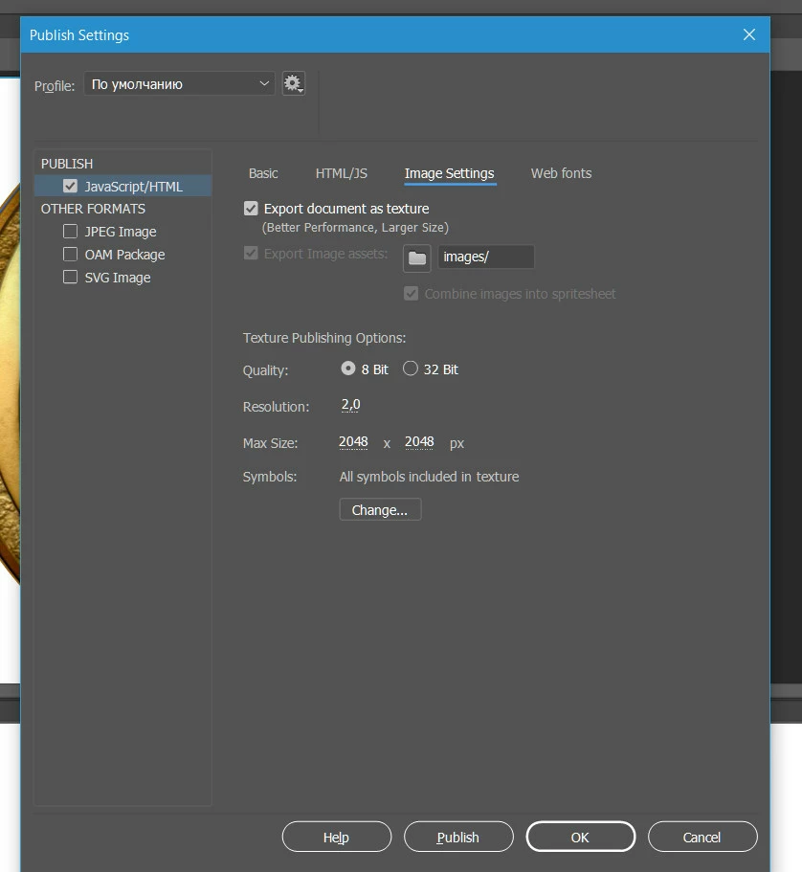Click the Help button
802x872 pixels.
[337, 837]
